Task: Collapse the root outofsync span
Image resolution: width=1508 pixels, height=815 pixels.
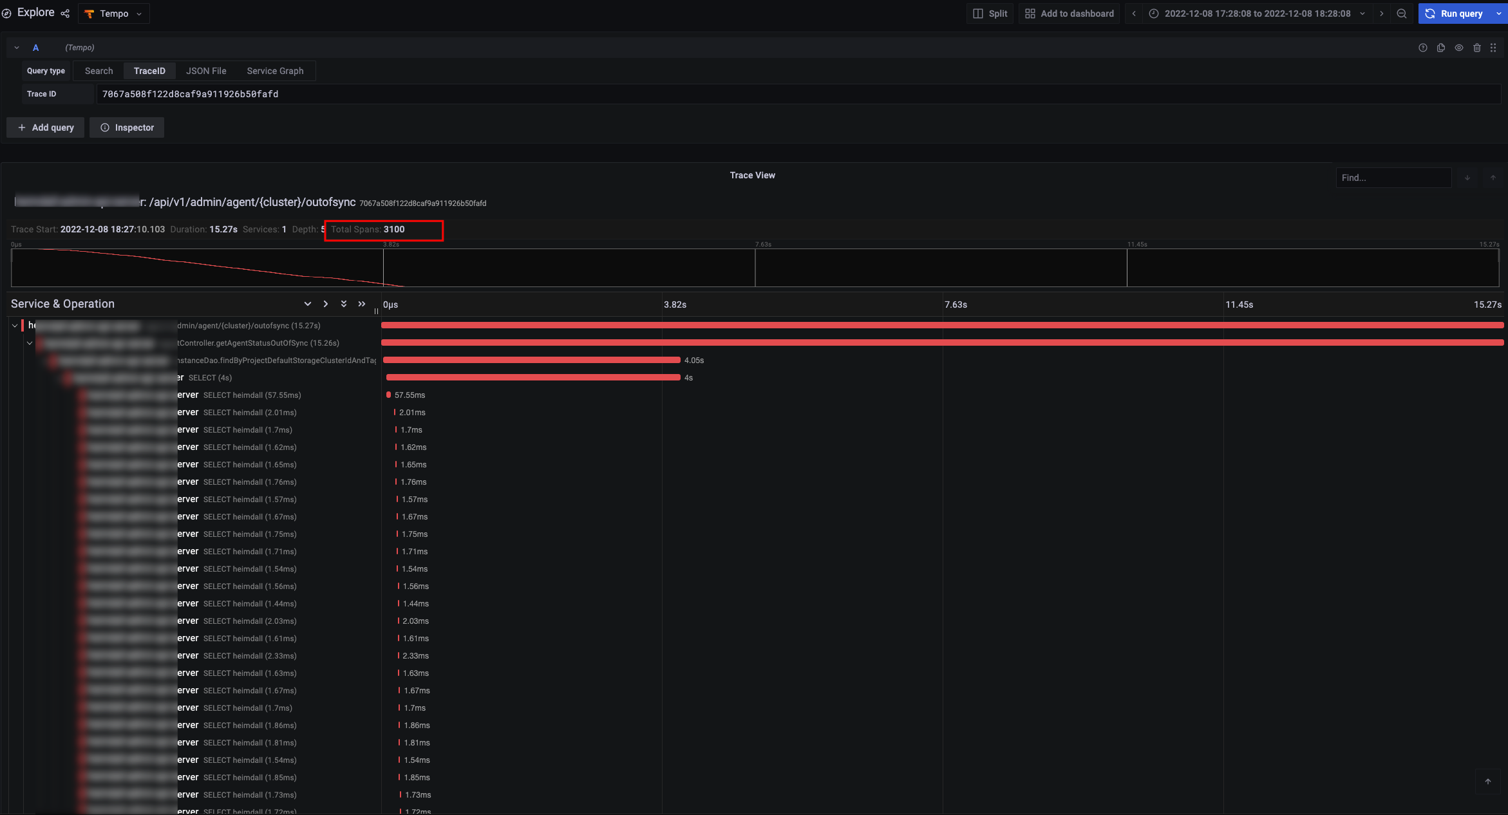Action: coord(15,326)
